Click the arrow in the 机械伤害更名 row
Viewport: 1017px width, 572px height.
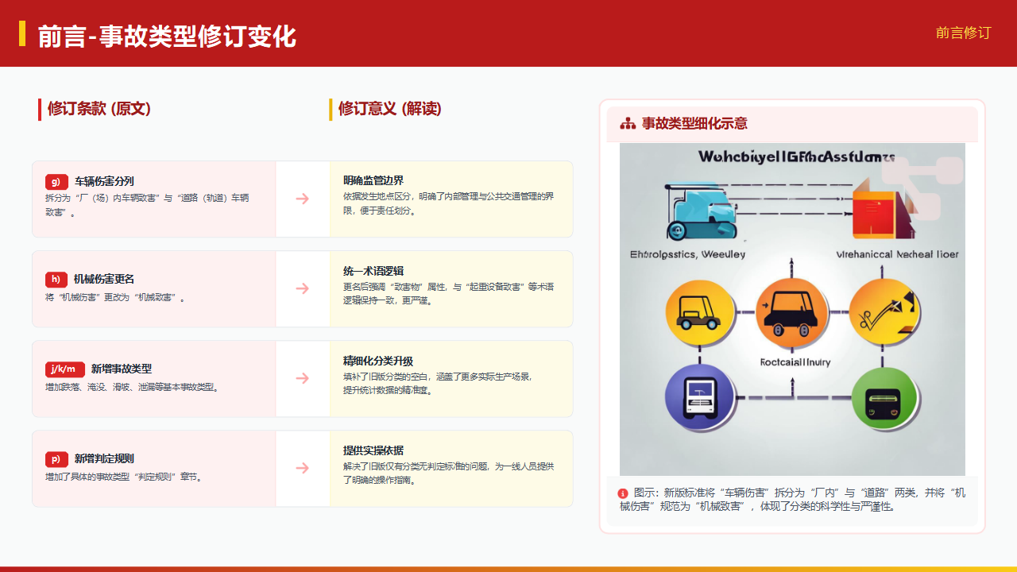coord(303,288)
